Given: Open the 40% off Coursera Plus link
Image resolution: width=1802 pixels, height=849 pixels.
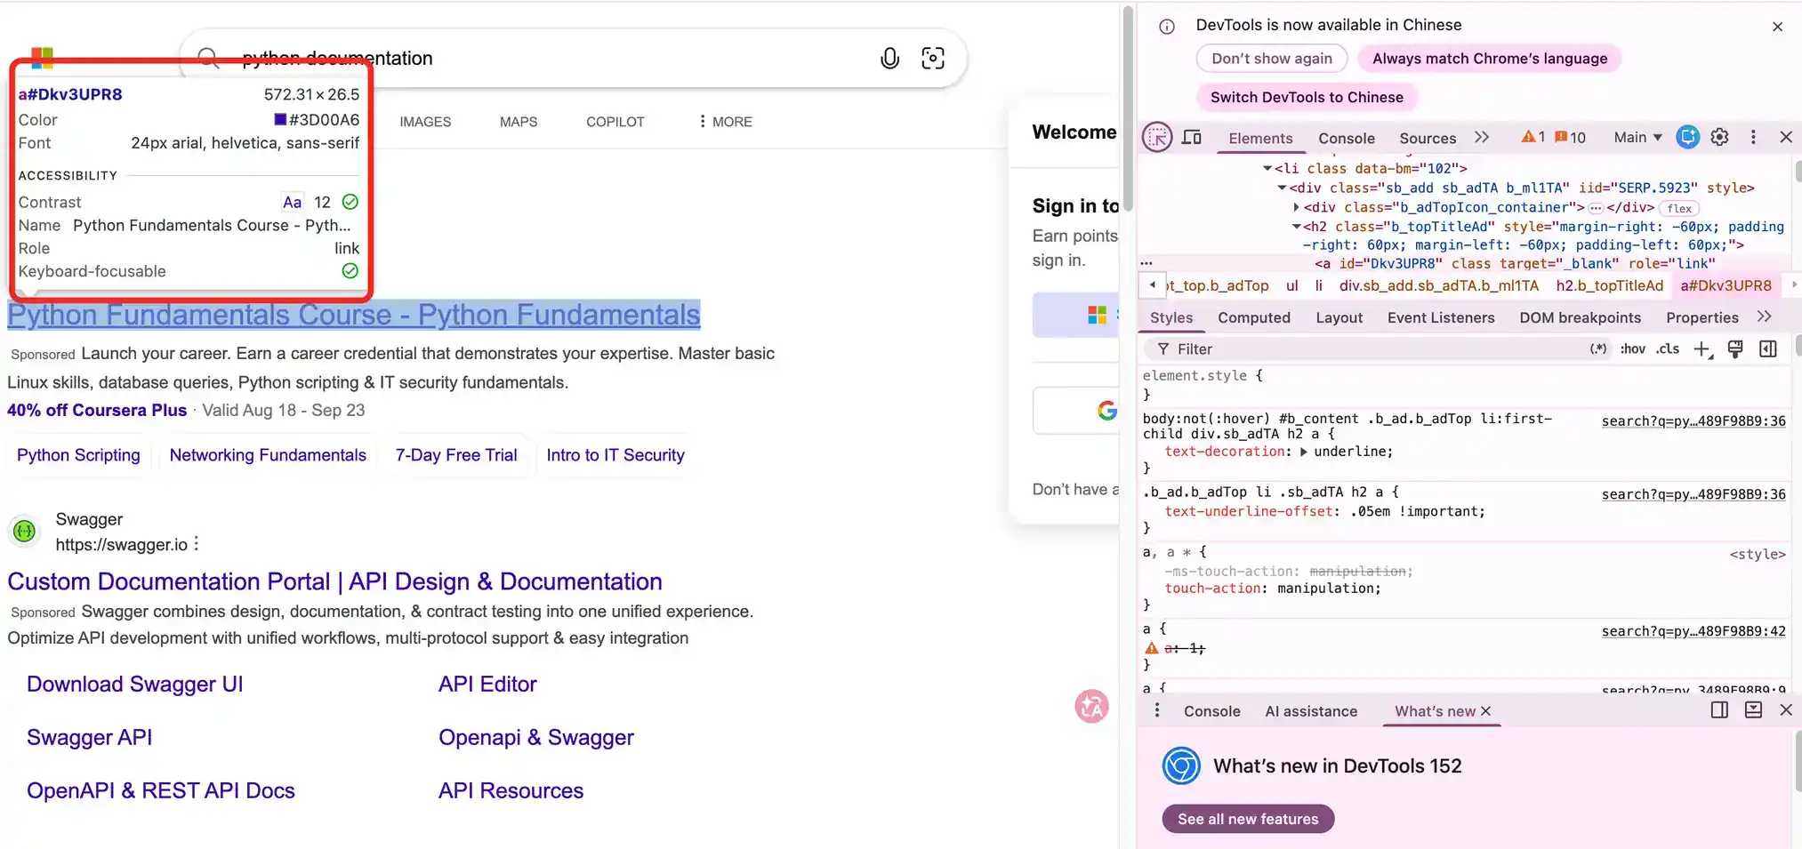Looking at the screenshot, I should [x=97, y=410].
